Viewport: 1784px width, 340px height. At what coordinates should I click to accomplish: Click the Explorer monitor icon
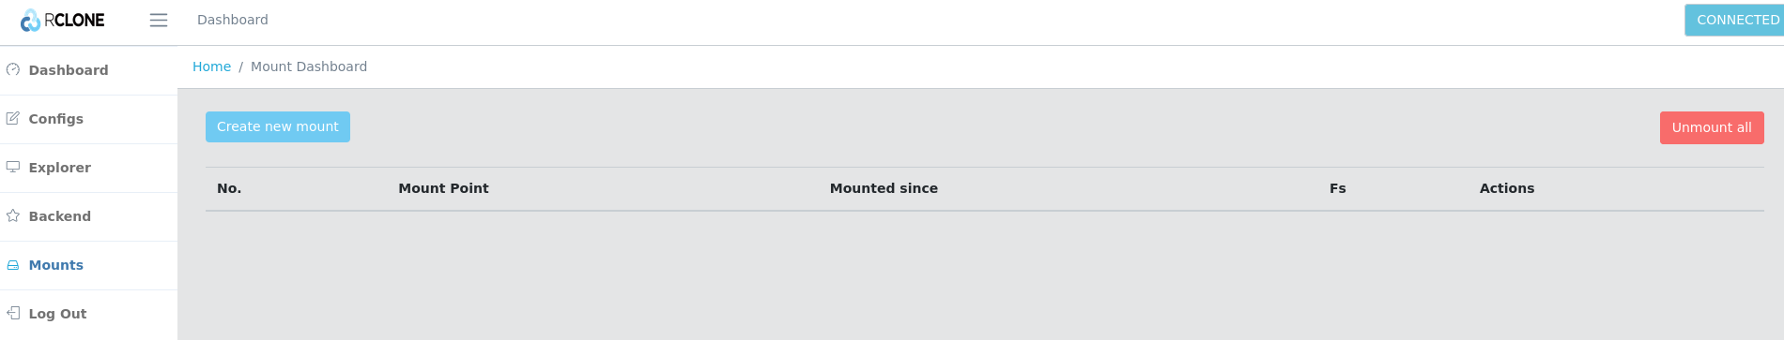tap(13, 167)
